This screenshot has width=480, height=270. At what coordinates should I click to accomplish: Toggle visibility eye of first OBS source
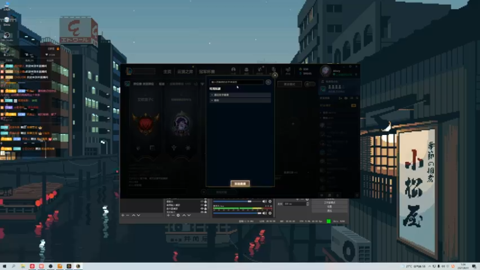[x=202, y=202]
